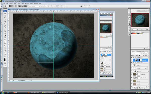The width and height of the screenshot is (151, 94).
Task: Open the gradient picker arrow
Action: pos(16,6)
